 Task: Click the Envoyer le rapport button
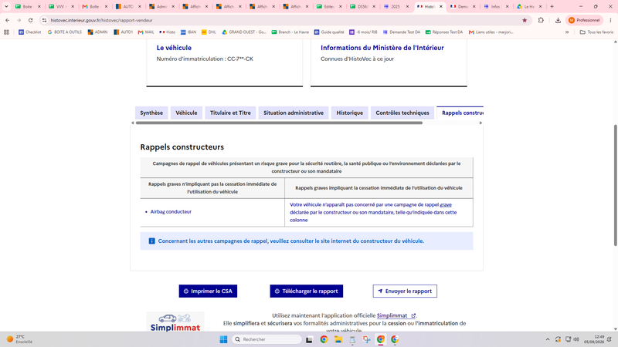[405, 291]
